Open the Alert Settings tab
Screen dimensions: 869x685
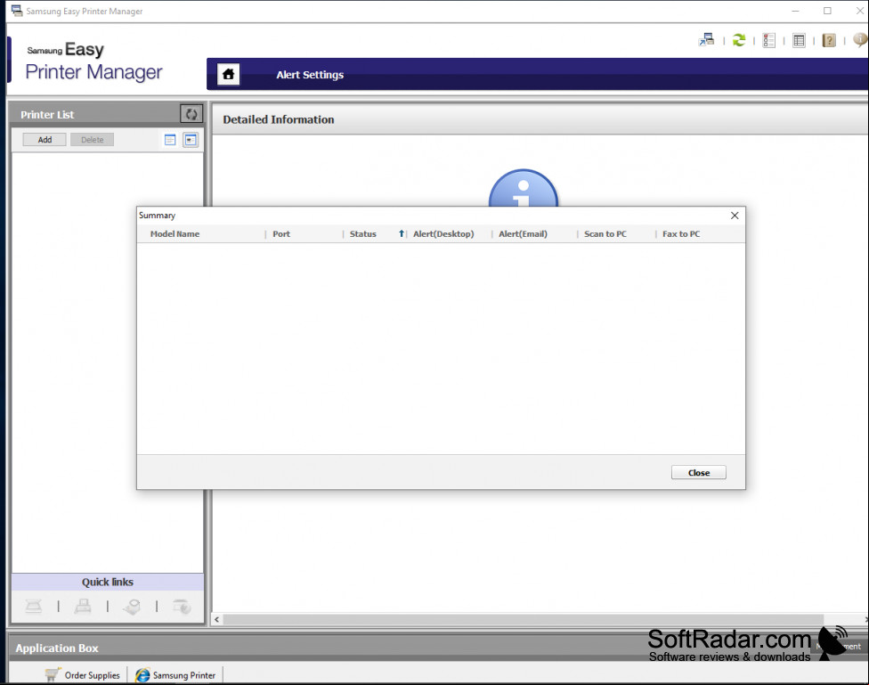point(310,75)
